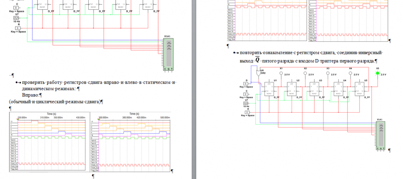Click the U7 10 Hz clock source on right page
Image resolution: width=403 pixels, height=179 pixels.
[x=246, y=103]
